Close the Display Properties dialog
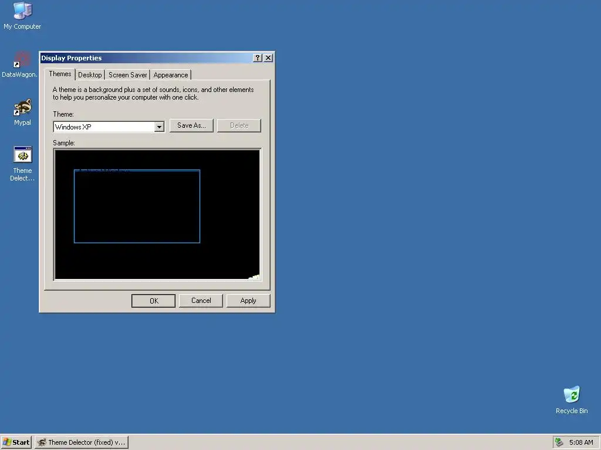Screen dimensions: 601x450 click(x=268, y=58)
